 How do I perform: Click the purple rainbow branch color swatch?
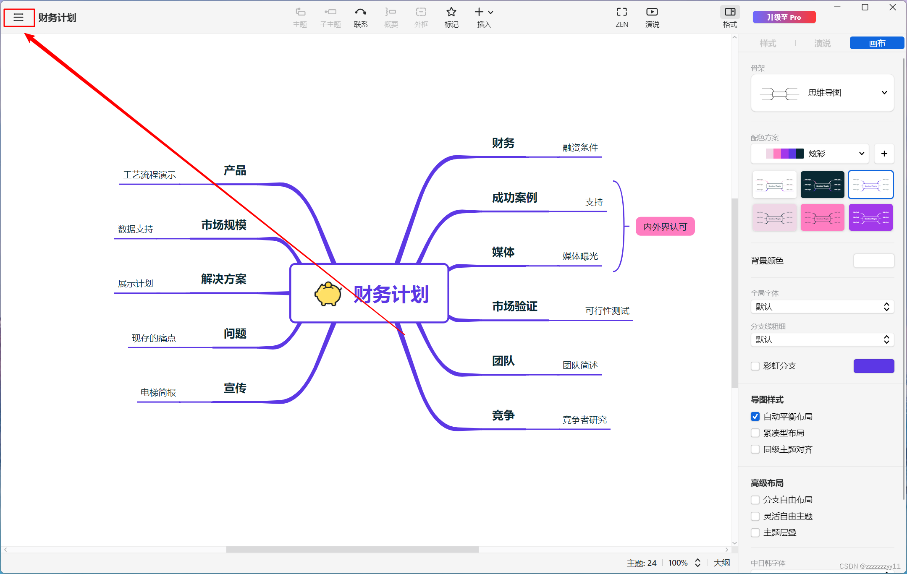tap(873, 366)
